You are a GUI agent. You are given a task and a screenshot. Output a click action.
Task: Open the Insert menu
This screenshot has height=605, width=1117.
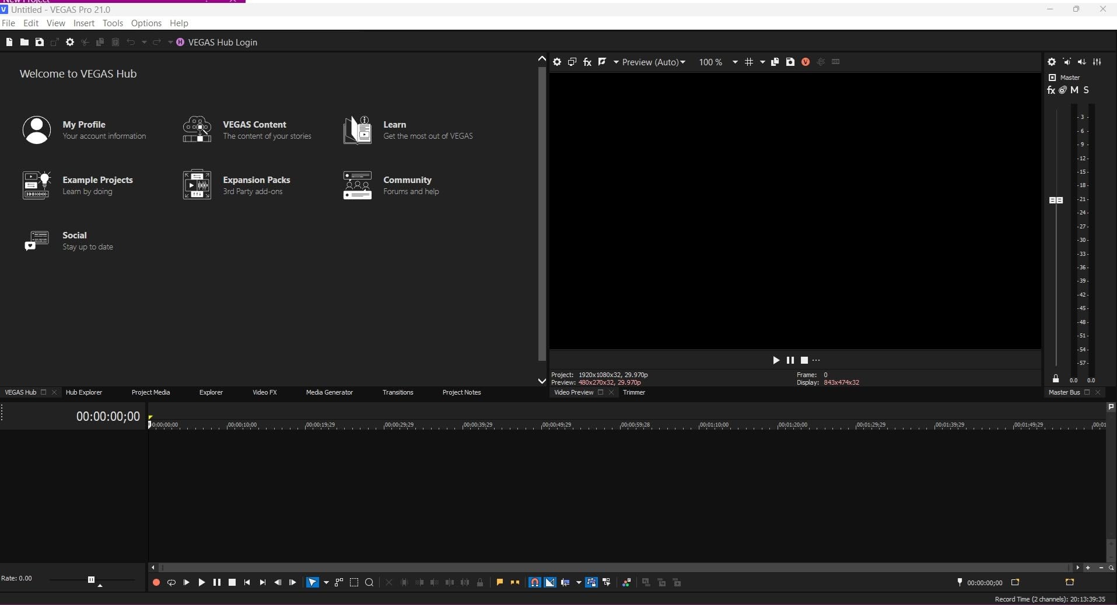tap(84, 23)
